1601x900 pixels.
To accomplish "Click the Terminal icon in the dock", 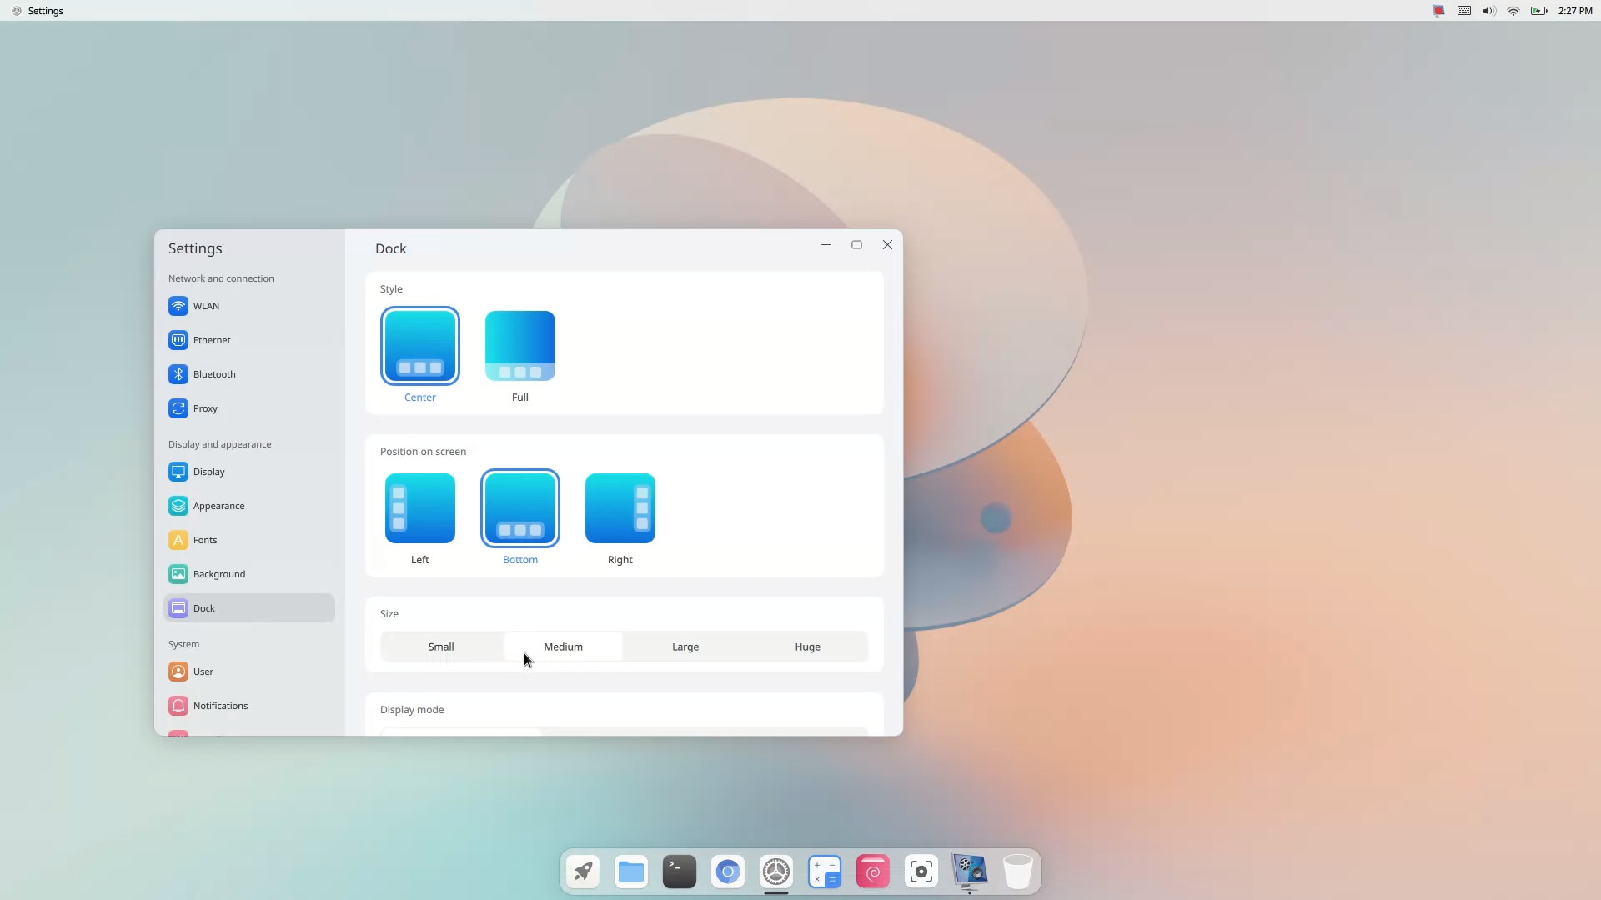I will click(x=679, y=872).
